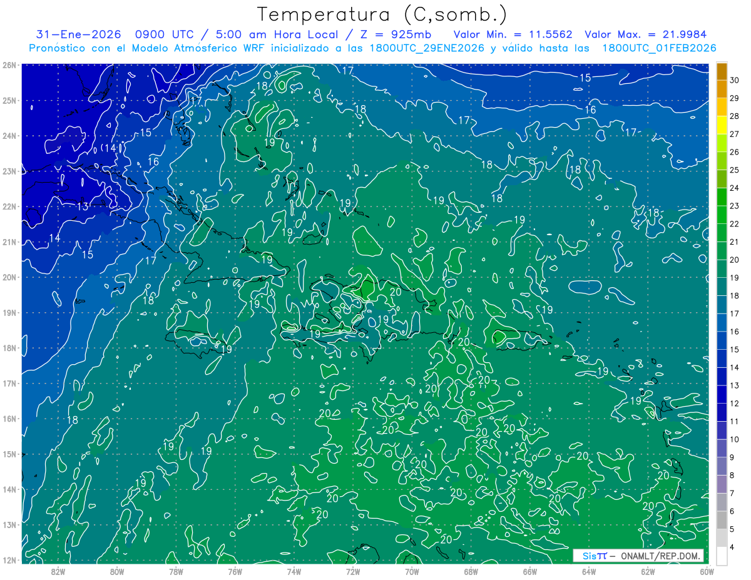Click the 'Temperatura (C,somb.)' chart title
Viewport: 751px width, 580px height.
click(382, 15)
